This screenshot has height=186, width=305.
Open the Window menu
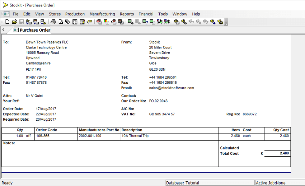click(x=180, y=14)
